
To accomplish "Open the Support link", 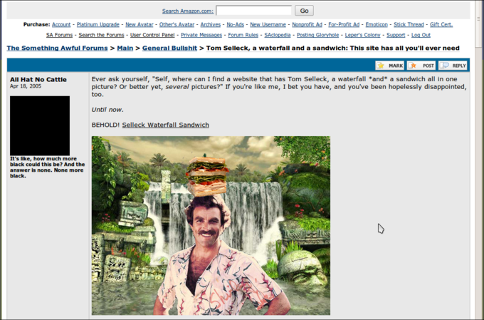I will point(396,35).
